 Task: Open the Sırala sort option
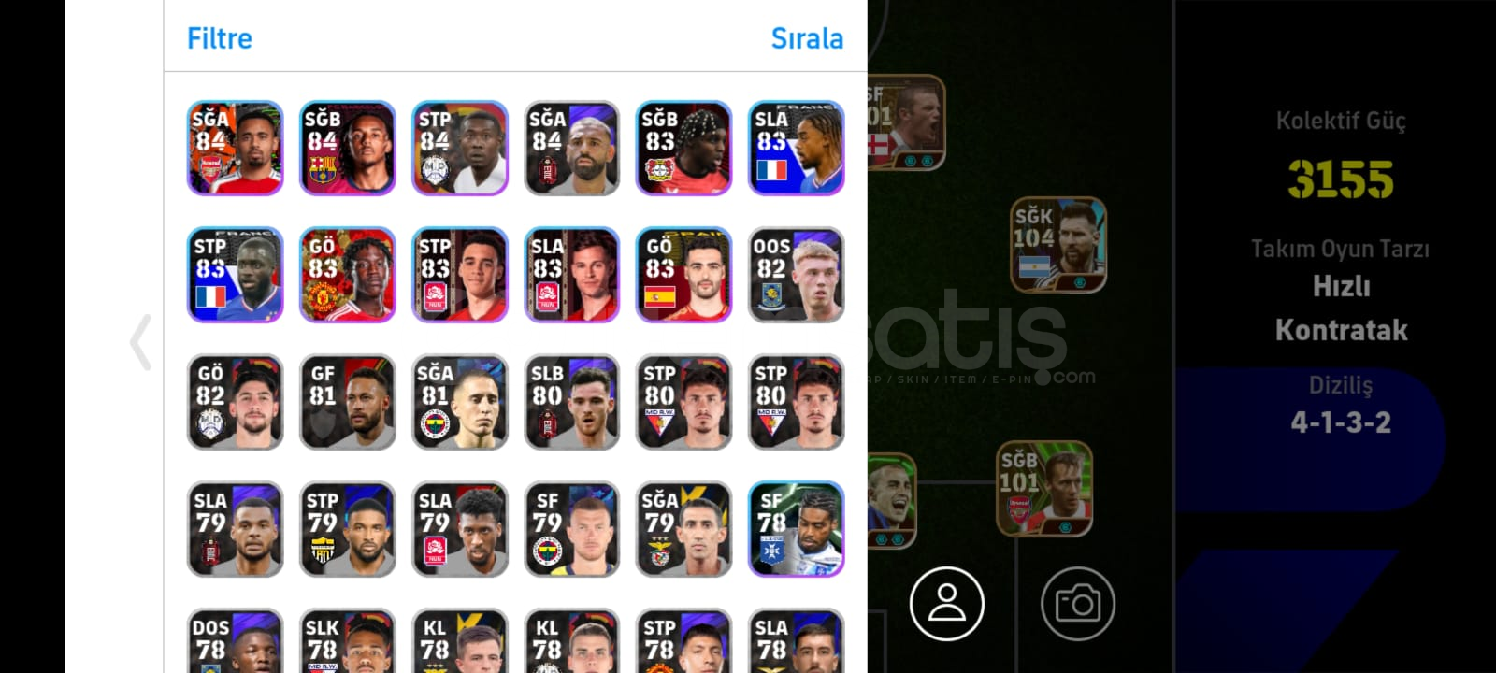tap(807, 38)
